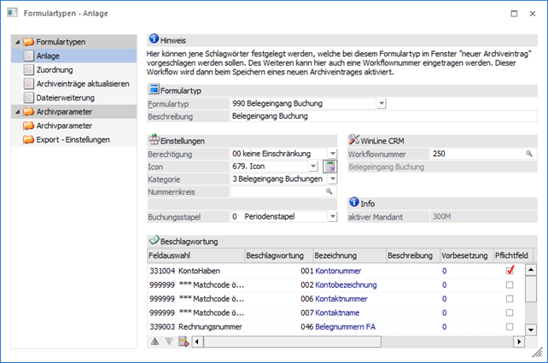This screenshot has width=548, height=363.
Task: Open the Berechtigung dropdown
Action: [x=333, y=153]
